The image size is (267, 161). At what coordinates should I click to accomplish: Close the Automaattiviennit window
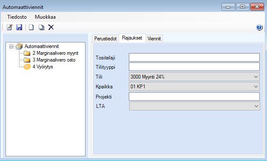point(257,7)
